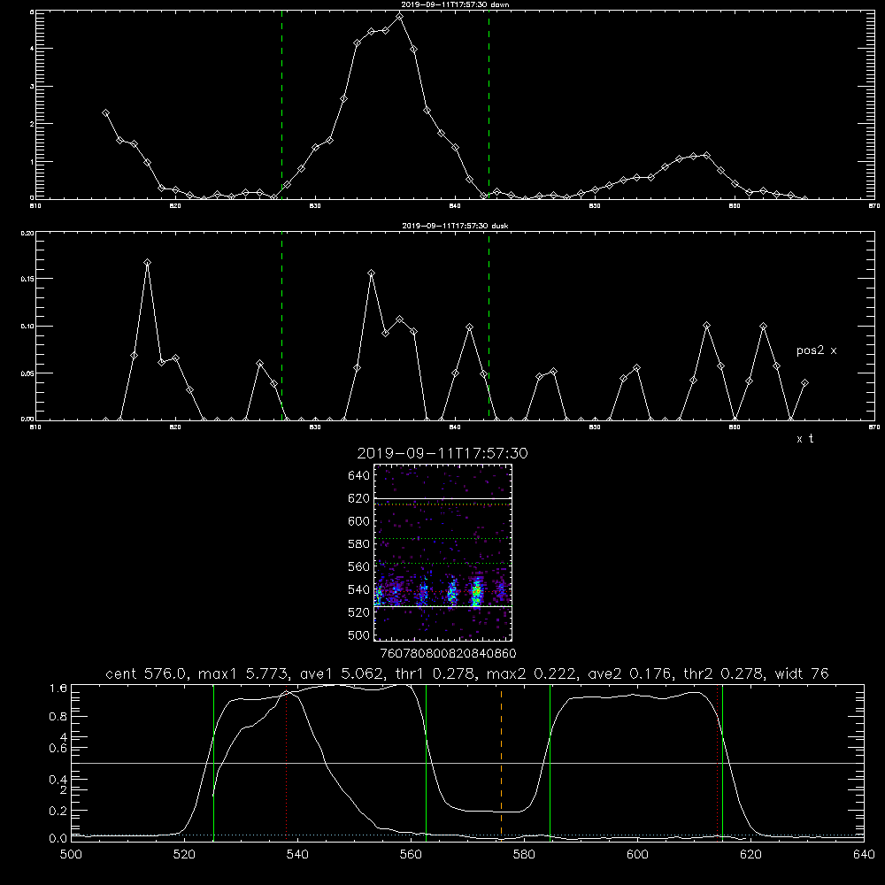Click bottom plot x-axis label "600"
Image resolution: width=885 pixels, height=885 pixels.
pos(637,855)
